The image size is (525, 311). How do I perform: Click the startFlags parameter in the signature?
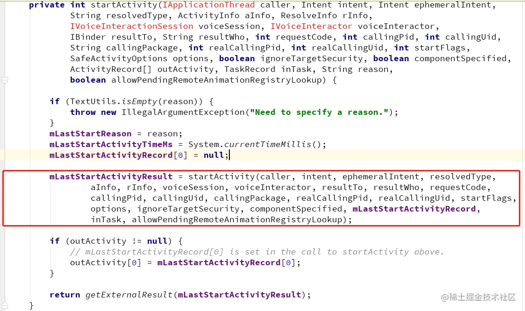point(440,48)
